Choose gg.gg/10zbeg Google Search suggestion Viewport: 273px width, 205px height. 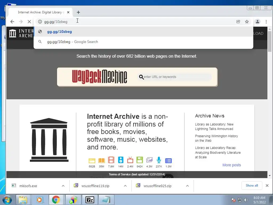point(143,42)
